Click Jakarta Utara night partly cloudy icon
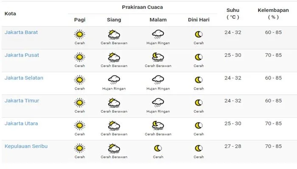297x169 pixels. click(158, 125)
